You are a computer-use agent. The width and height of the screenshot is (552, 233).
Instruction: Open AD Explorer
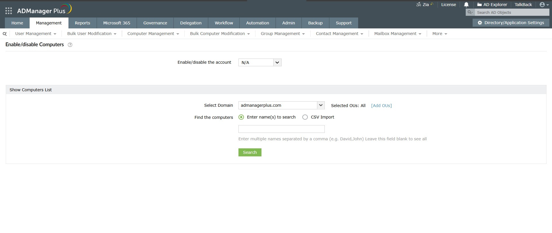492,5
